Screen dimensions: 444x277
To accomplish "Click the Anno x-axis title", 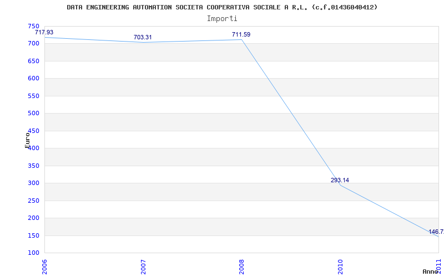I will tap(431, 271).
